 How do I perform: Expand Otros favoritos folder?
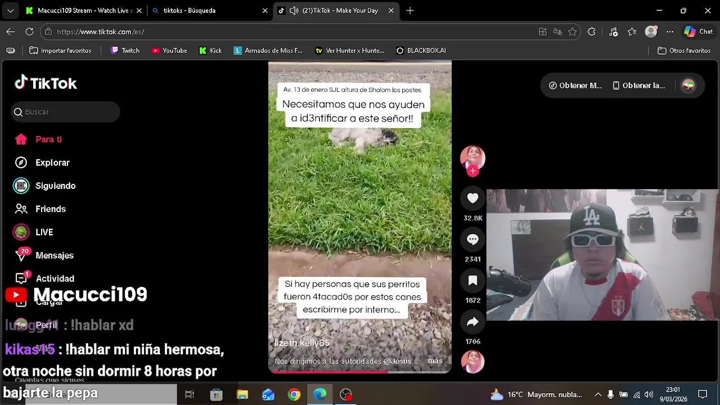coord(684,51)
